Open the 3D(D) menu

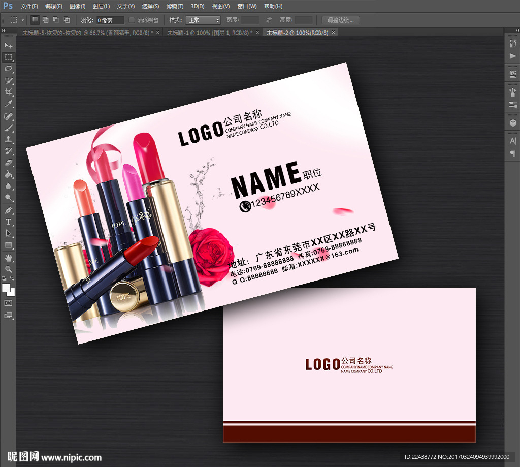pos(198,6)
